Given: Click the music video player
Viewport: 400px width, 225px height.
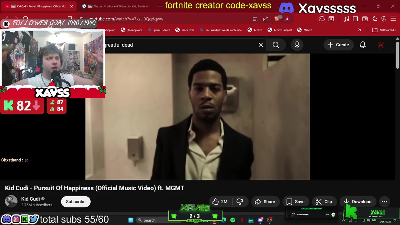Looking at the screenshot, I should [197, 117].
